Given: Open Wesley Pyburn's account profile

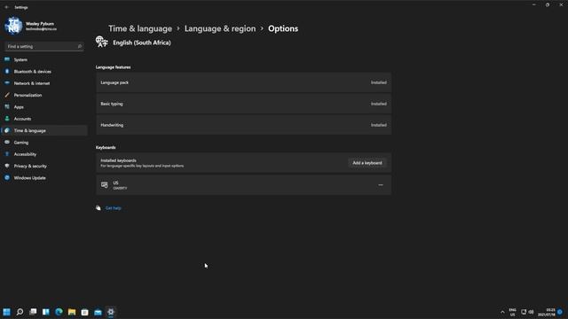Looking at the screenshot, I should pyautogui.click(x=31, y=26).
